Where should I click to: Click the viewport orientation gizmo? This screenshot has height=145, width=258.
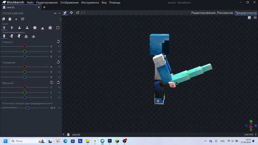pyautogui.click(x=251, y=126)
